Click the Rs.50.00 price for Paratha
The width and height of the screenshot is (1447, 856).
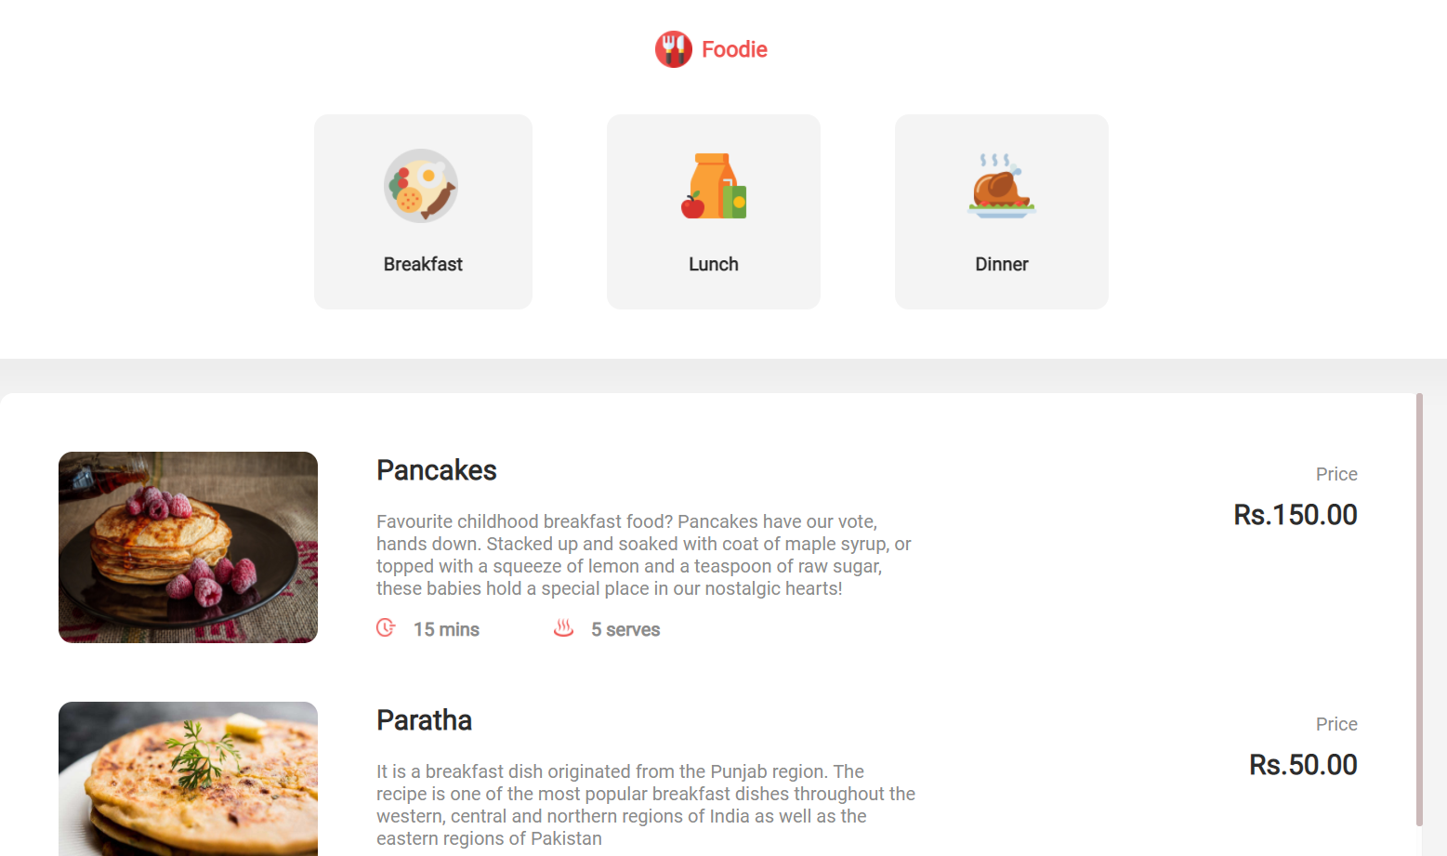click(x=1303, y=765)
